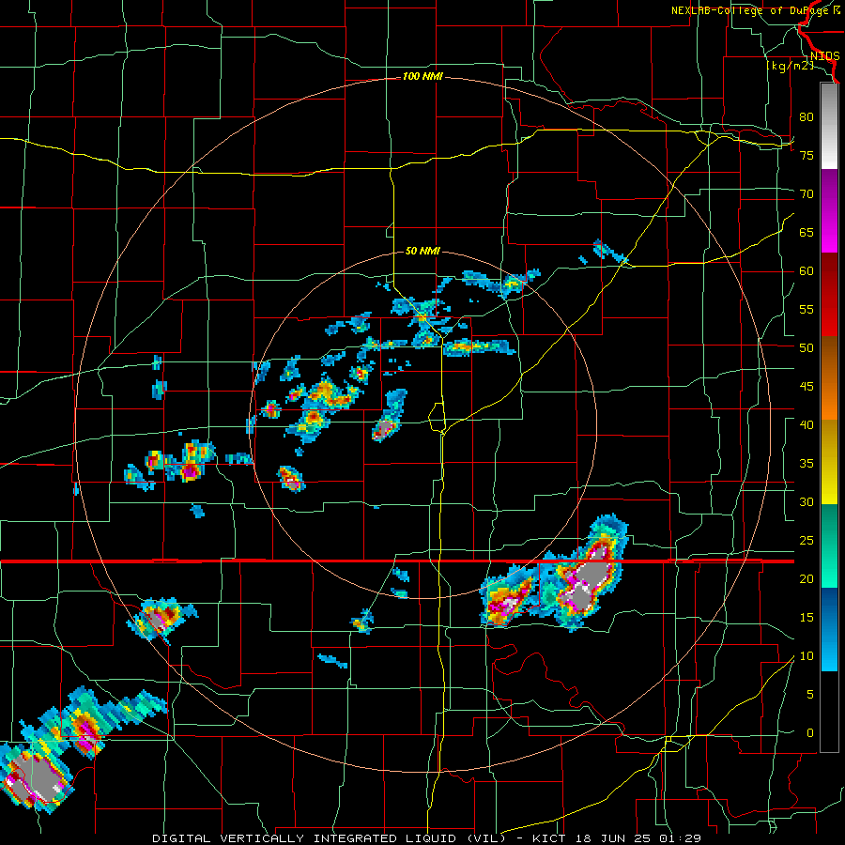The width and height of the screenshot is (845, 845).
Task: Click the color scale value 55
Action: pos(807,309)
